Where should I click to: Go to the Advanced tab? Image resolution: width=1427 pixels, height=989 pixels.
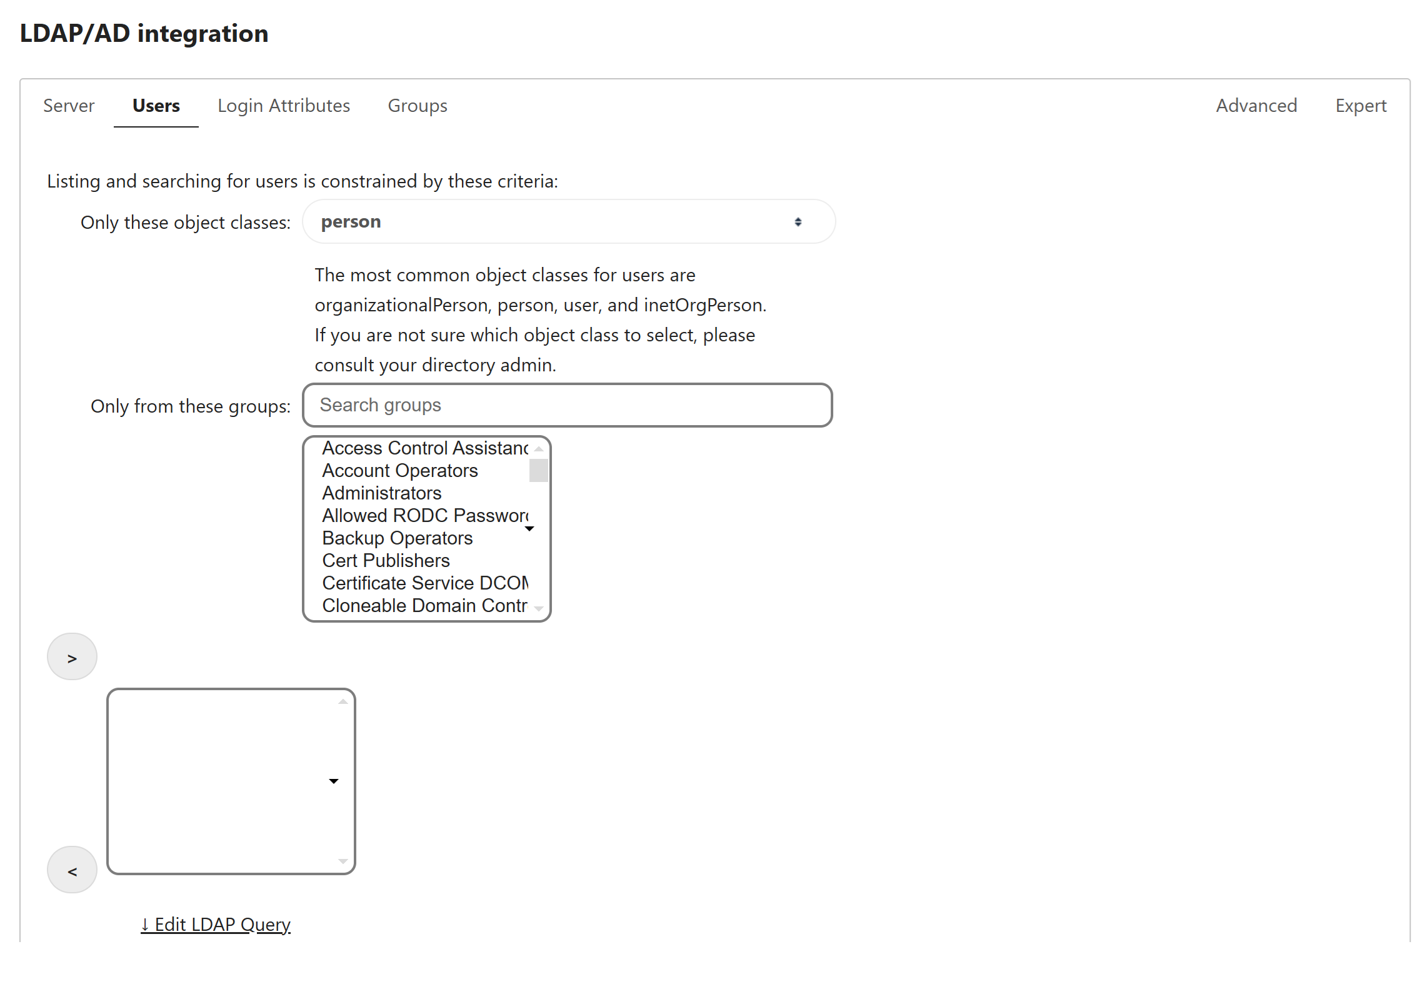[1256, 106]
